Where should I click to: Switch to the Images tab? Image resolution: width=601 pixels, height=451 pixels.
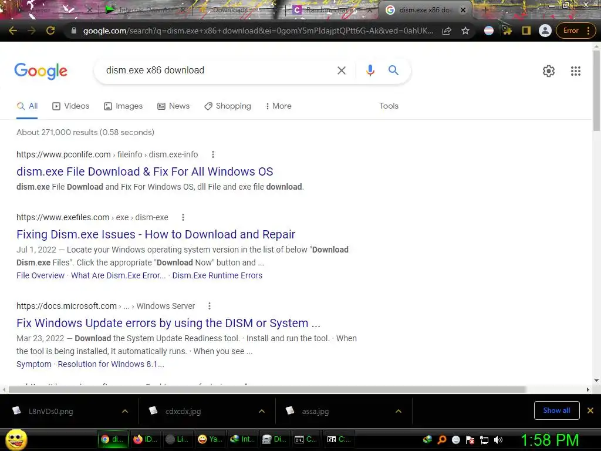point(123,106)
